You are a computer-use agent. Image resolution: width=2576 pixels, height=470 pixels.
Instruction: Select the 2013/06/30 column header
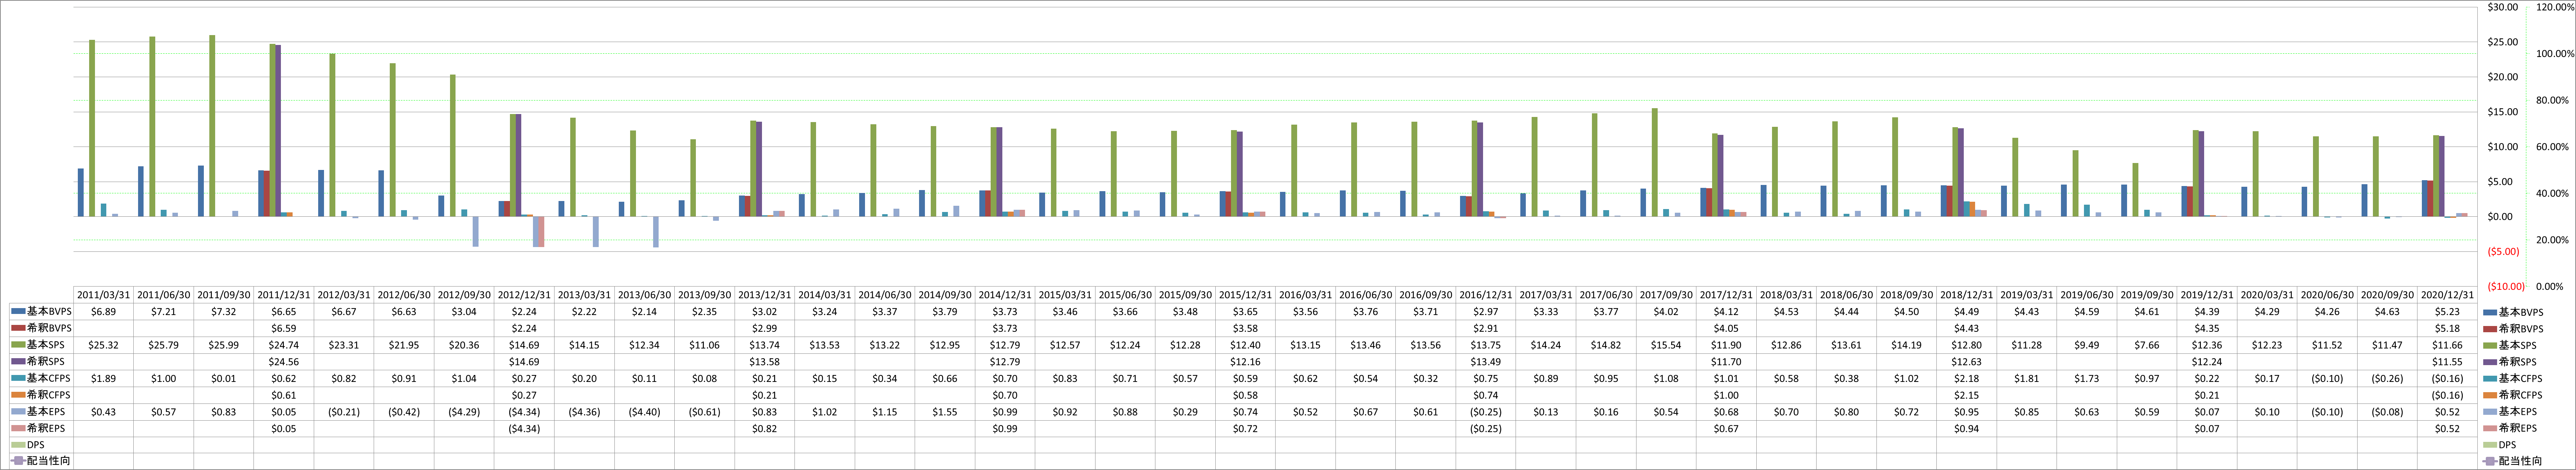(644, 295)
